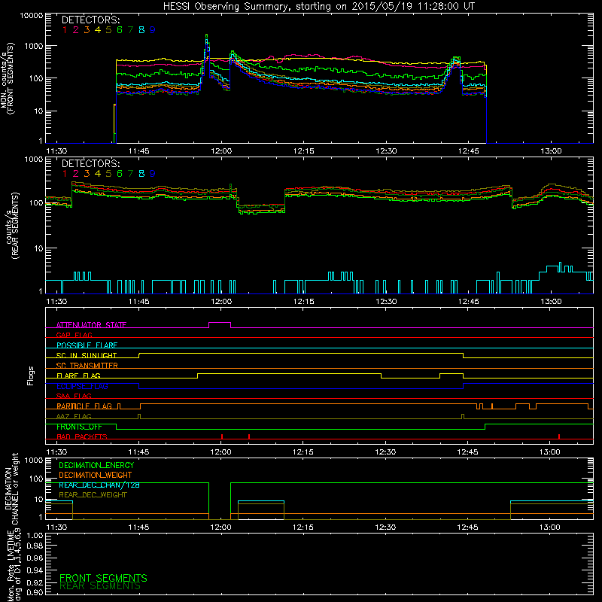Viewport: 602px width, 602px height.
Task: Click green detector 6 in rear segments legend
Action: 120,174
